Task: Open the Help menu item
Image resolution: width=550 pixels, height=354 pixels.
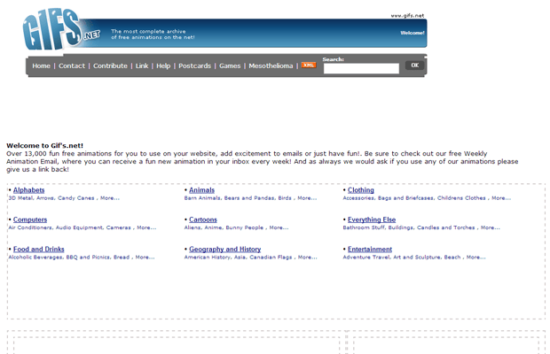Action: tap(163, 65)
